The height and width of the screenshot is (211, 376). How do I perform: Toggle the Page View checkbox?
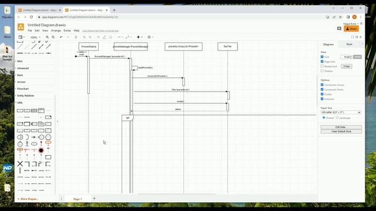(322, 62)
